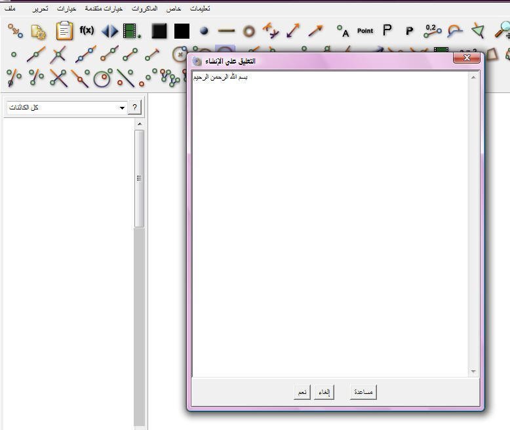
Task: Select the crossed lines with points tool
Action: pyautogui.click(x=58, y=78)
